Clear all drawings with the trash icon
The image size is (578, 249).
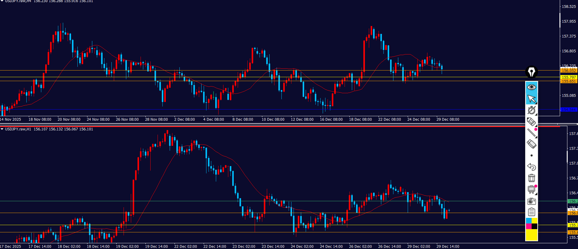pos(532,178)
